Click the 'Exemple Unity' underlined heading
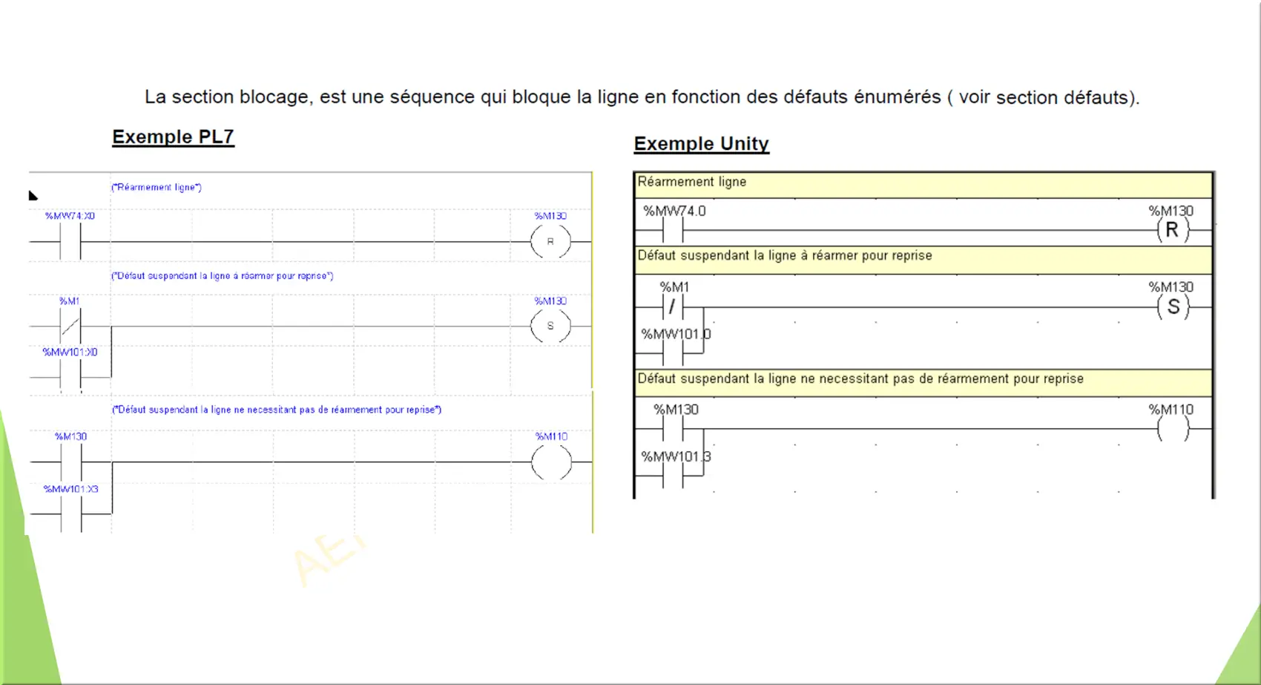The height and width of the screenshot is (685, 1261). click(x=701, y=144)
